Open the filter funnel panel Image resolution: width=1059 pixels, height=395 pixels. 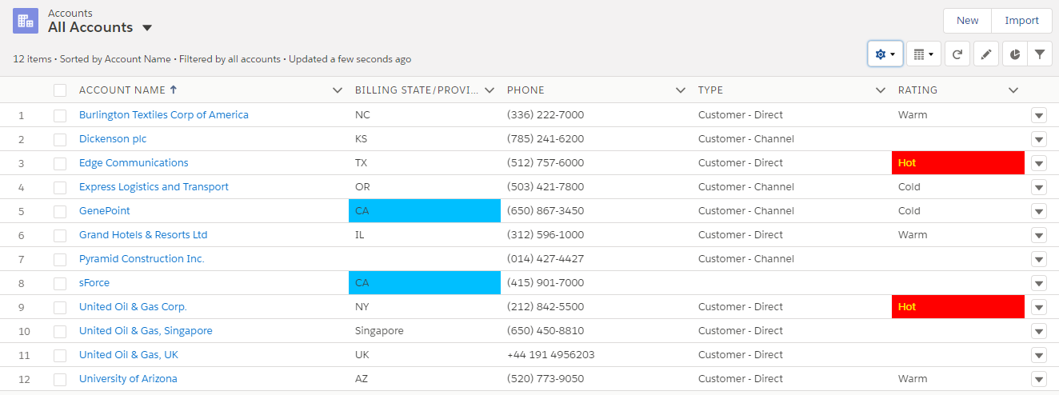[1040, 54]
